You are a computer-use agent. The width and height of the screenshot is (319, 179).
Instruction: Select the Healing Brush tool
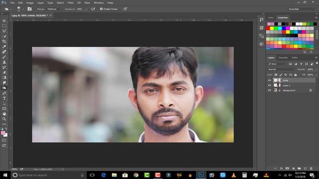[x=4, y=52]
